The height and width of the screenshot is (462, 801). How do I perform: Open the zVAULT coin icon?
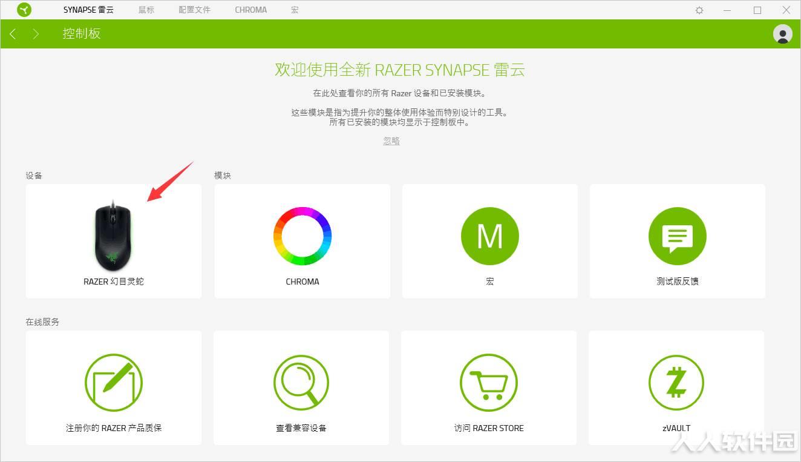pos(676,383)
